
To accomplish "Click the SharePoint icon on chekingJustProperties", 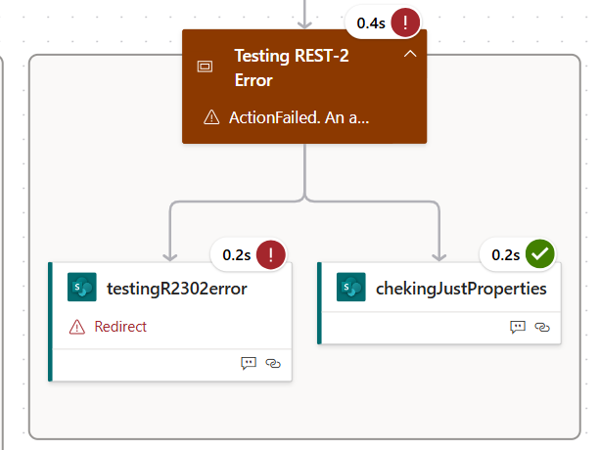I will [x=351, y=287].
